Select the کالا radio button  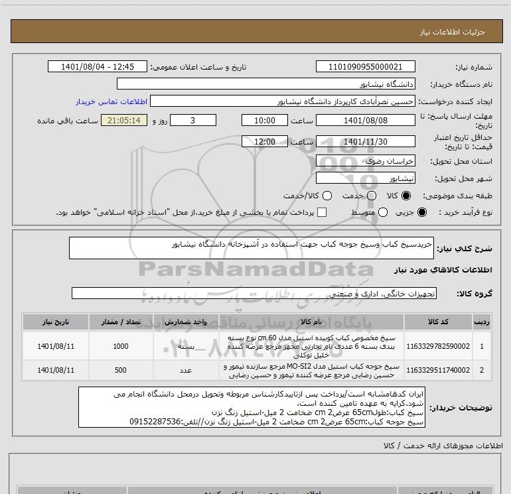[406, 196]
